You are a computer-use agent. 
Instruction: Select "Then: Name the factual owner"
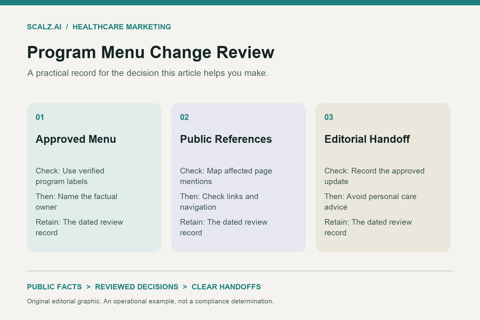point(77,202)
